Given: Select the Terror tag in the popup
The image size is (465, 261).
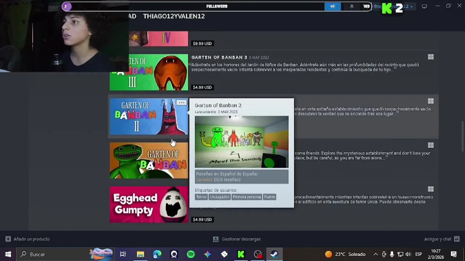Looking at the screenshot, I should pyautogui.click(x=201, y=197).
